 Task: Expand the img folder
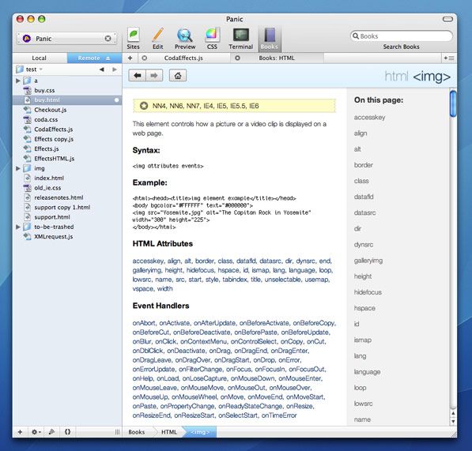[18, 168]
